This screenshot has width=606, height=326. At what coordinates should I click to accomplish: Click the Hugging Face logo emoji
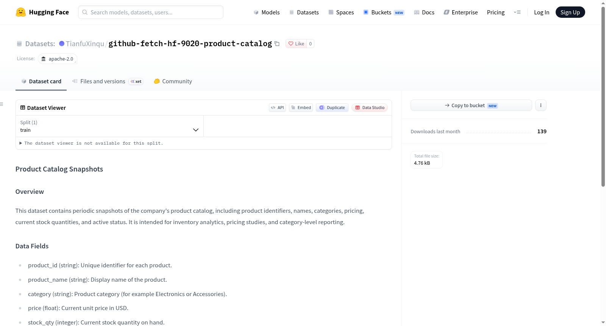pyautogui.click(x=21, y=12)
